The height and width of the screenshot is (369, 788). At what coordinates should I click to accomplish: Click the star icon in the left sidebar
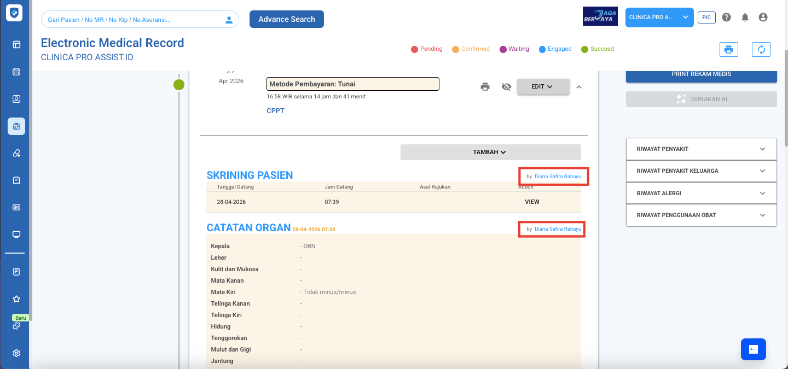pos(16,299)
